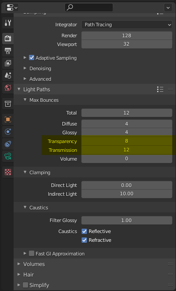The width and height of the screenshot is (176, 291).
Task: Enable the Simplify checkbox
Action: [25, 285]
